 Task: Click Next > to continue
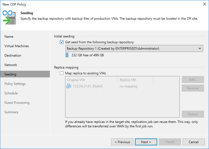tap(146, 142)
